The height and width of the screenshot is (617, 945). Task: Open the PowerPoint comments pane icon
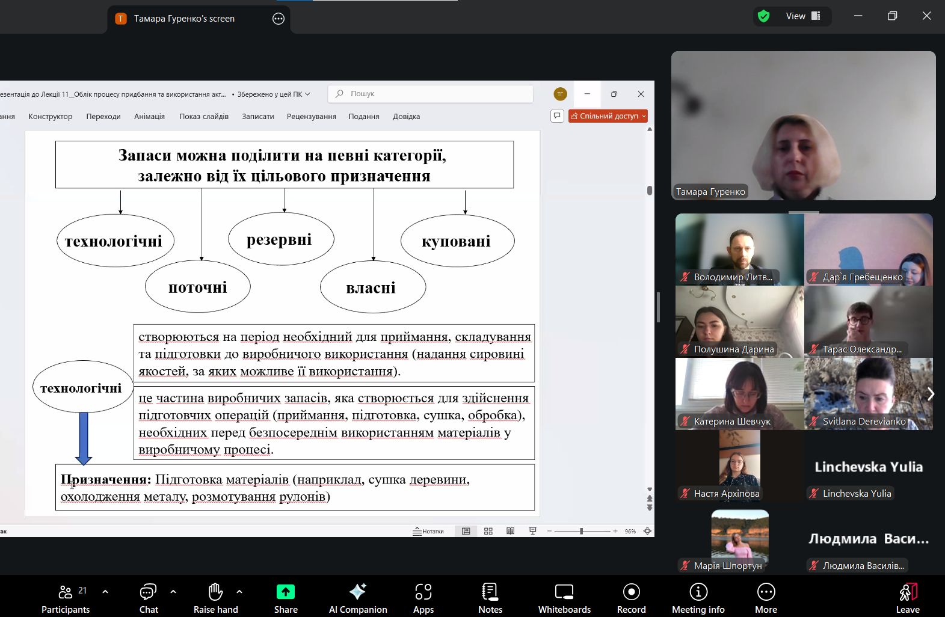tap(557, 115)
